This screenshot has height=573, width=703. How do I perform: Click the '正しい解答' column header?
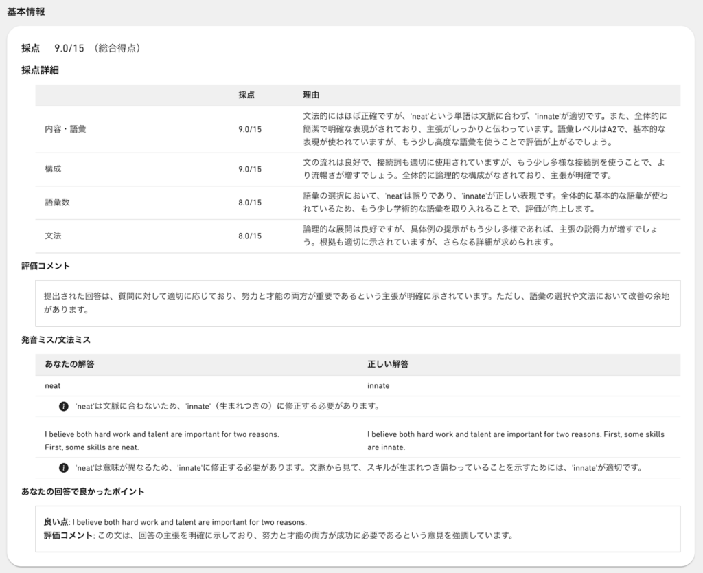pos(389,364)
